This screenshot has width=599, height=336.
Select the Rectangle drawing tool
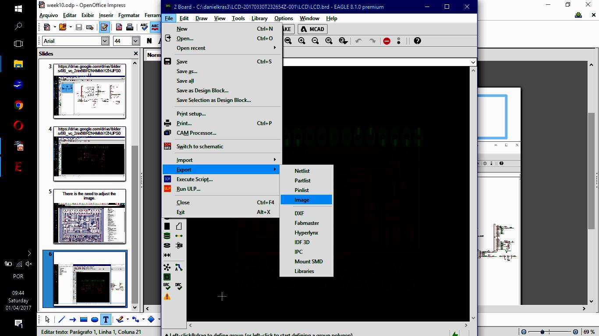point(84,319)
